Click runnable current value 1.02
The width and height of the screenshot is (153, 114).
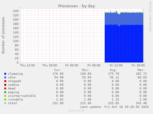pos(60,100)
